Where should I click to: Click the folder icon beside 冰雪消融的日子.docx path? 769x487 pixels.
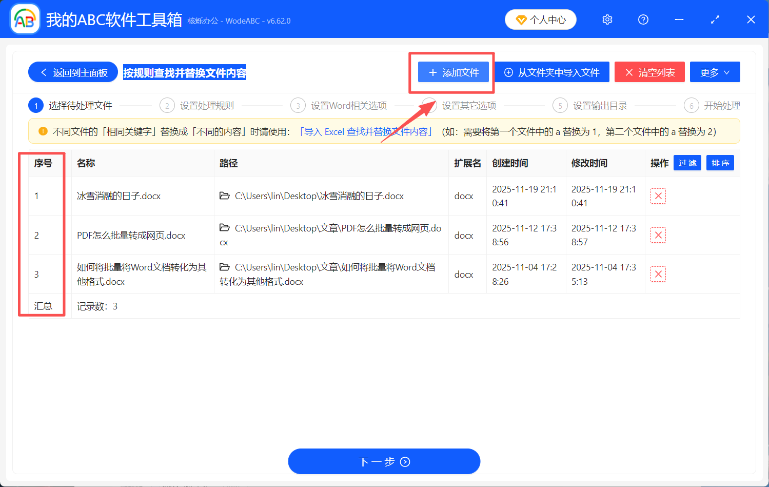coord(225,196)
